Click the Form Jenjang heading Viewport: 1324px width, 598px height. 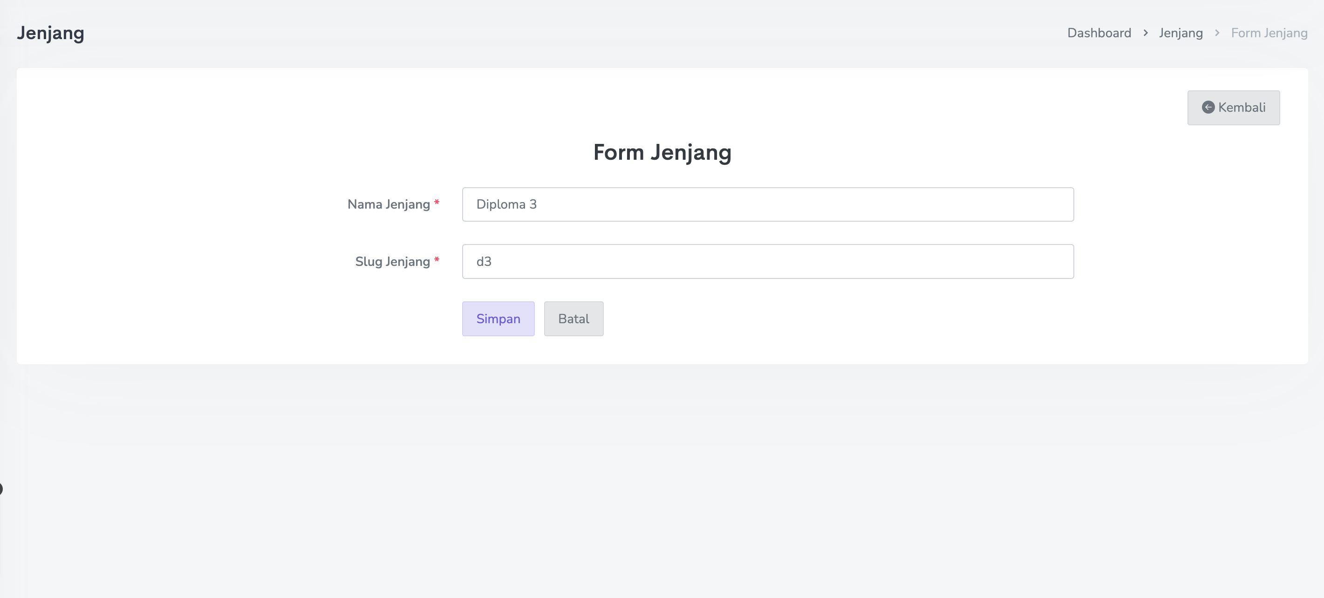[662, 152]
